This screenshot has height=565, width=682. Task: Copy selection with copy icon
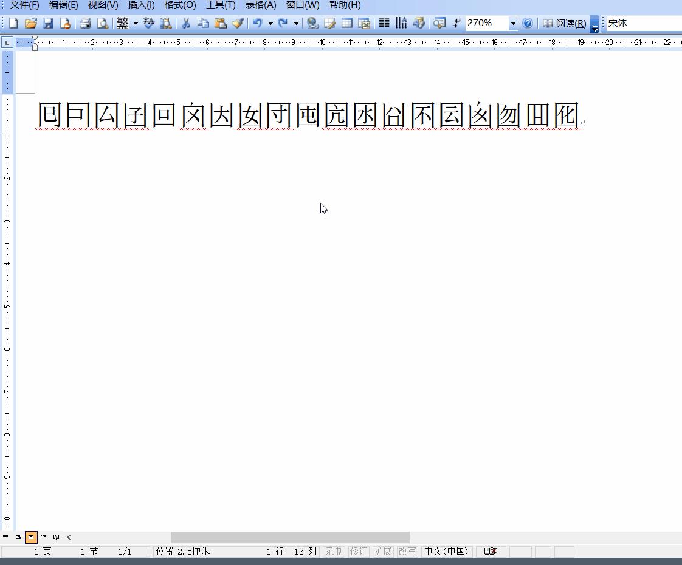tap(203, 23)
